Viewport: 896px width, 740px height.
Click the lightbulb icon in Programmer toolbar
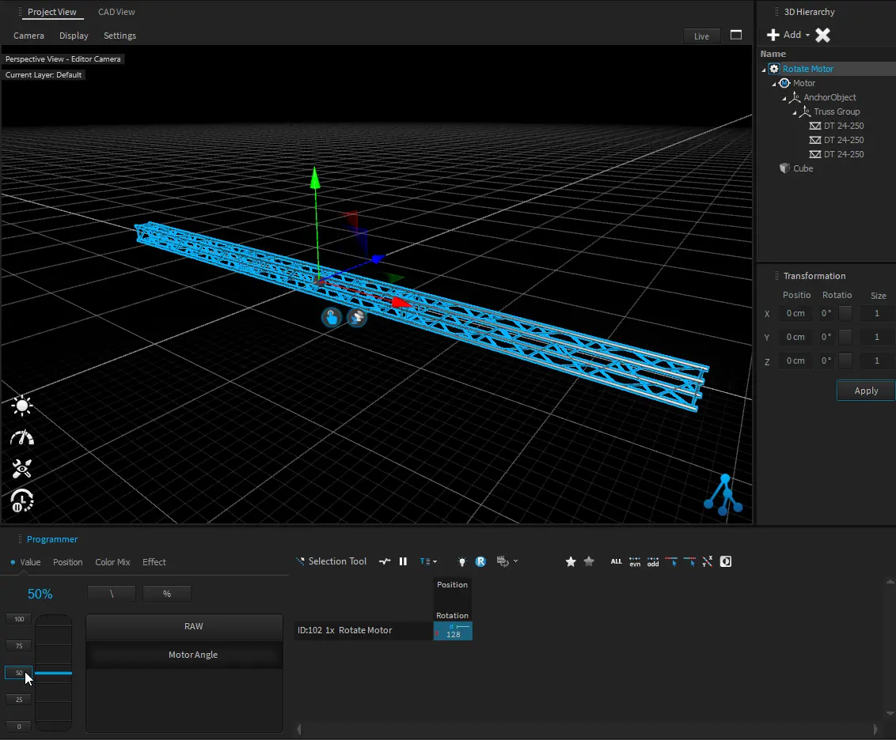pyautogui.click(x=462, y=561)
